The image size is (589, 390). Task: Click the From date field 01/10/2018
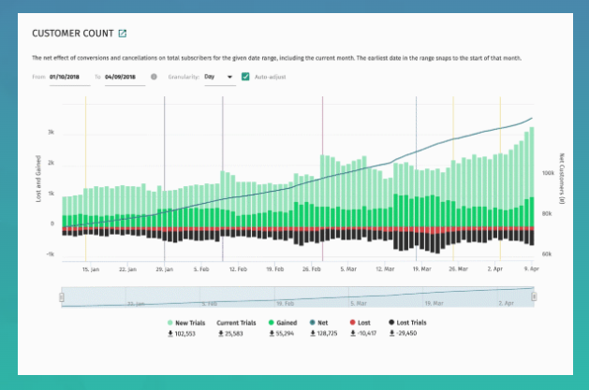point(69,77)
